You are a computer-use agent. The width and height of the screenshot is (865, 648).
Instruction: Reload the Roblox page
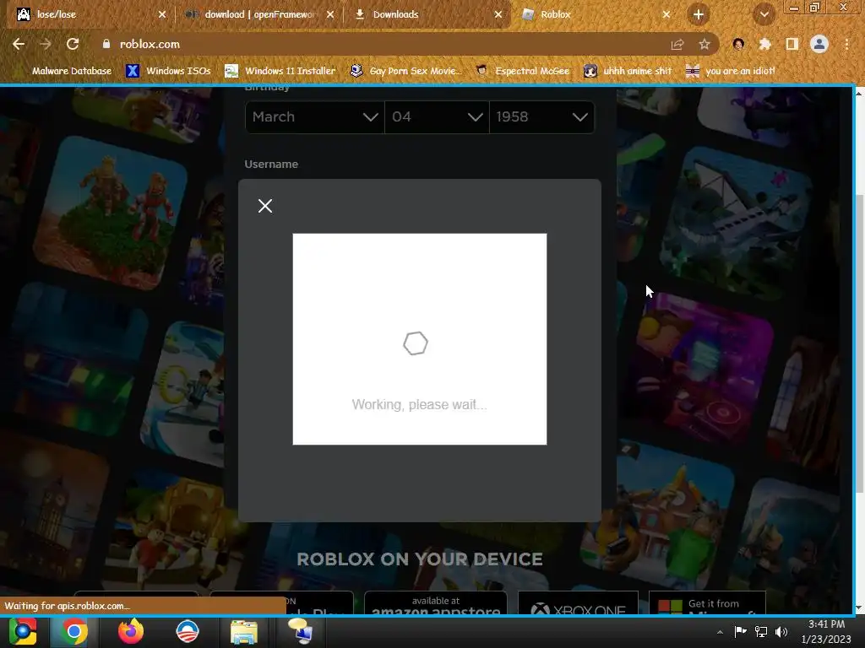tap(73, 44)
